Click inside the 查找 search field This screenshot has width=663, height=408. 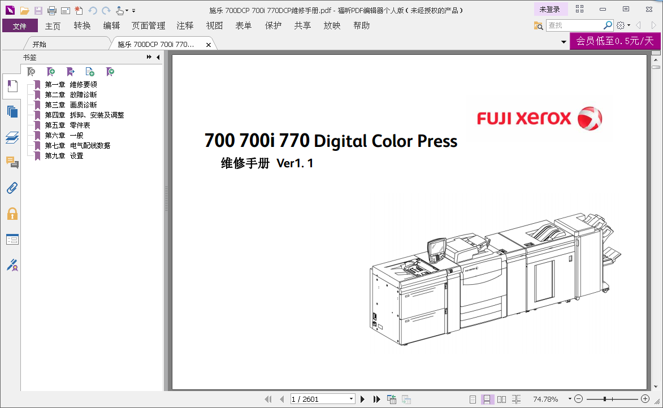pyautogui.click(x=574, y=25)
